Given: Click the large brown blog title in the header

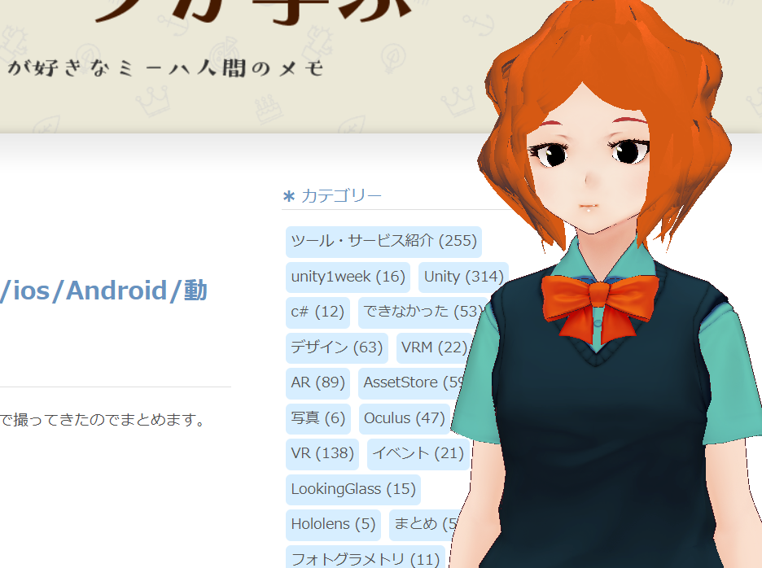Looking at the screenshot, I should pyautogui.click(x=252, y=12).
